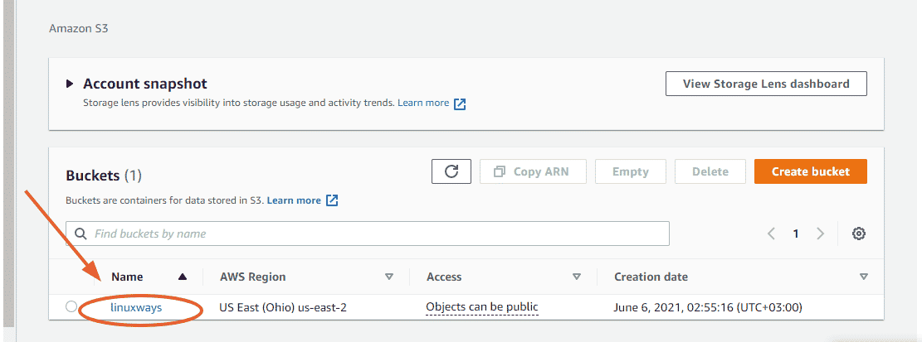Follow Learn more link about Storage lens

tap(423, 103)
